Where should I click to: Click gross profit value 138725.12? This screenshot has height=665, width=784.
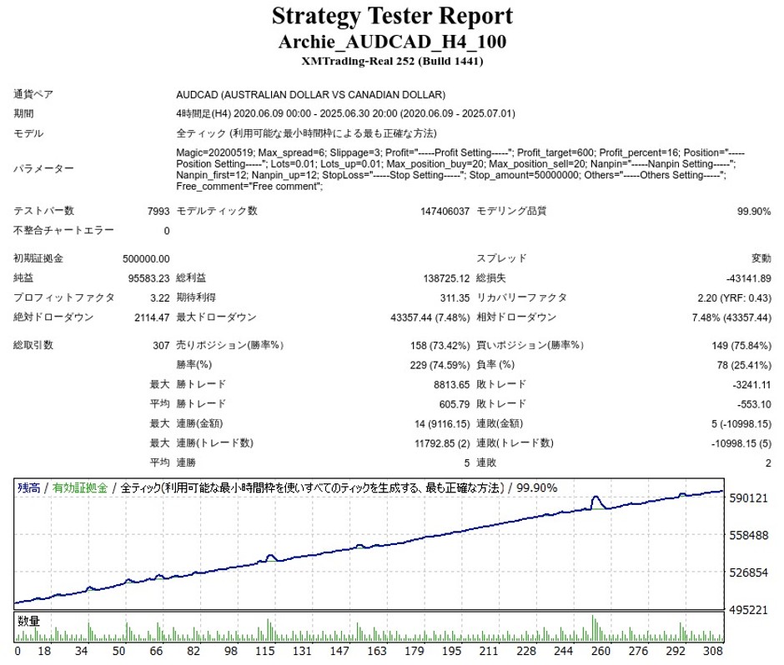446,278
